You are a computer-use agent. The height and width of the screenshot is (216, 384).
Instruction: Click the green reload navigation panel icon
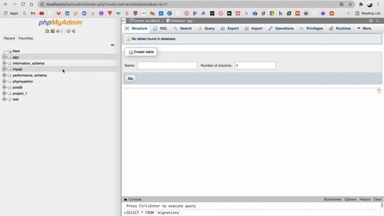coord(73,31)
